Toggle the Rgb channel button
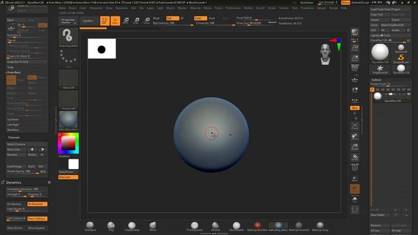 click(x=172, y=18)
